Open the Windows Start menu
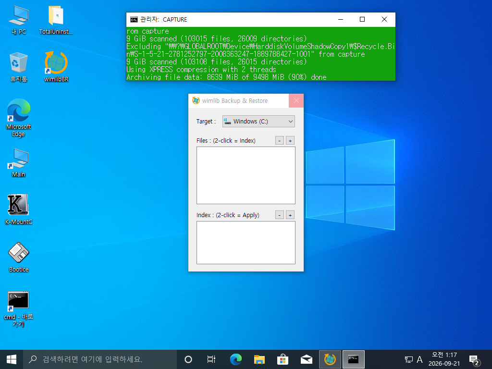 pos(12,359)
